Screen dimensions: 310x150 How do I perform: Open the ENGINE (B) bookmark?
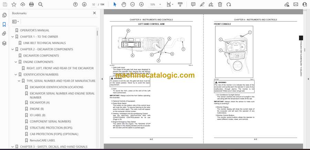[x=37, y=109]
